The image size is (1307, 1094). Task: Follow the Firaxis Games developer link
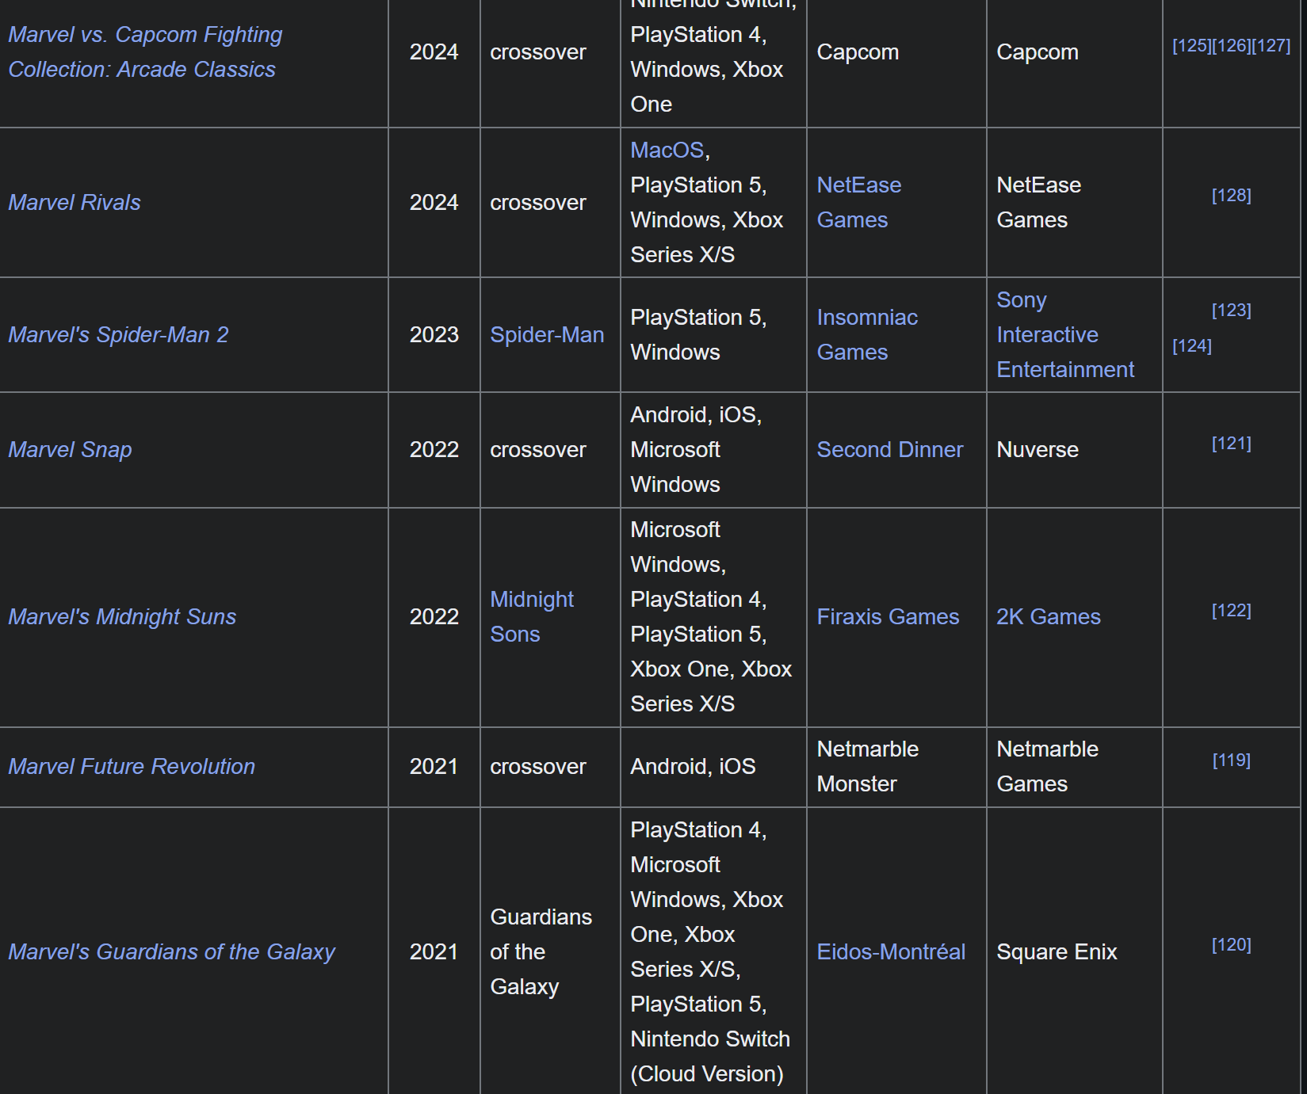click(x=888, y=617)
